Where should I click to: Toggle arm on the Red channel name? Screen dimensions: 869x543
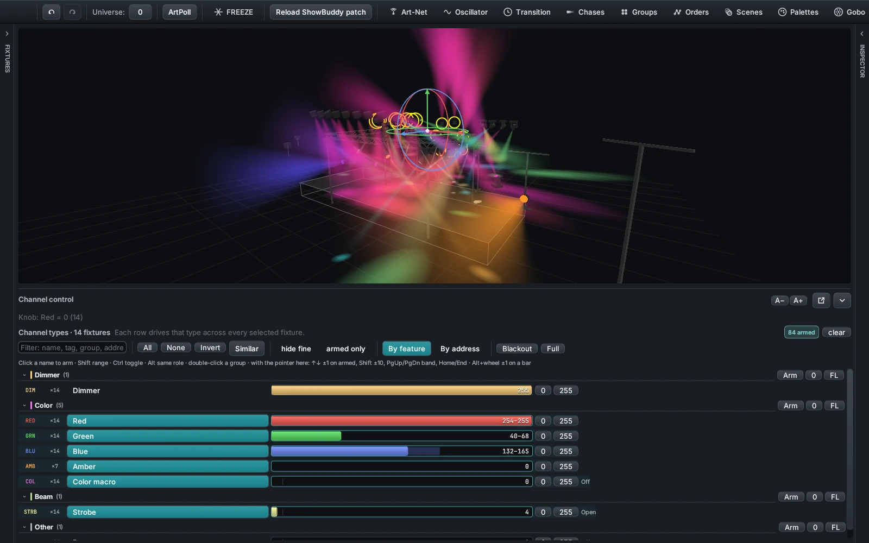[167, 421]
